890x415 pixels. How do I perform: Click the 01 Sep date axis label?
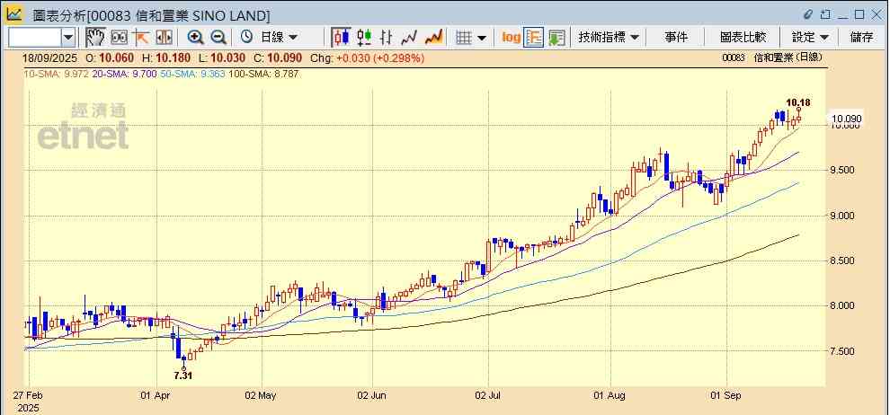[726, 395]
